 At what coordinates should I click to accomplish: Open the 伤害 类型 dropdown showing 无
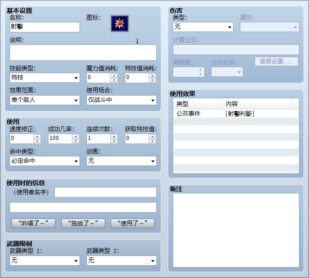[x=203, y=27]
